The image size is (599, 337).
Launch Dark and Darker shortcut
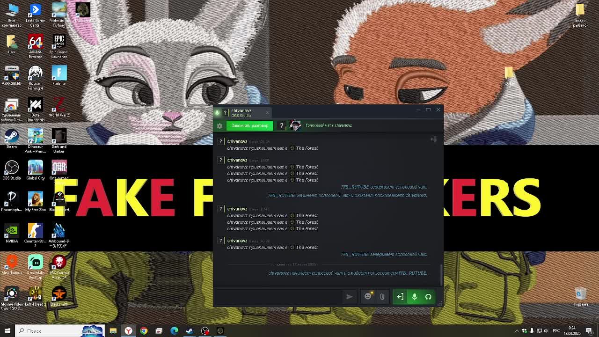[x=59, y=141]
